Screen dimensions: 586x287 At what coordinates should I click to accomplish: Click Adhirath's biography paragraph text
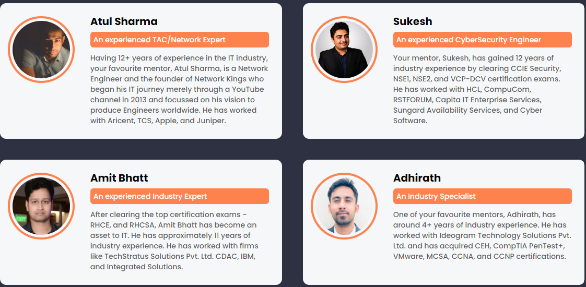click(x=482, y=235)
